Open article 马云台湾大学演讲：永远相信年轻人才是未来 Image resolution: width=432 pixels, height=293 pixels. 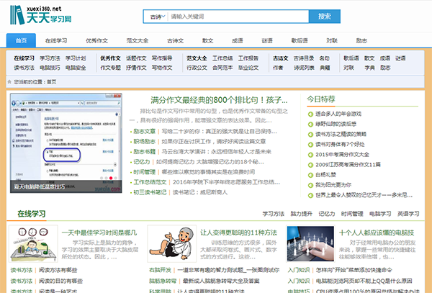click(216, 152)
